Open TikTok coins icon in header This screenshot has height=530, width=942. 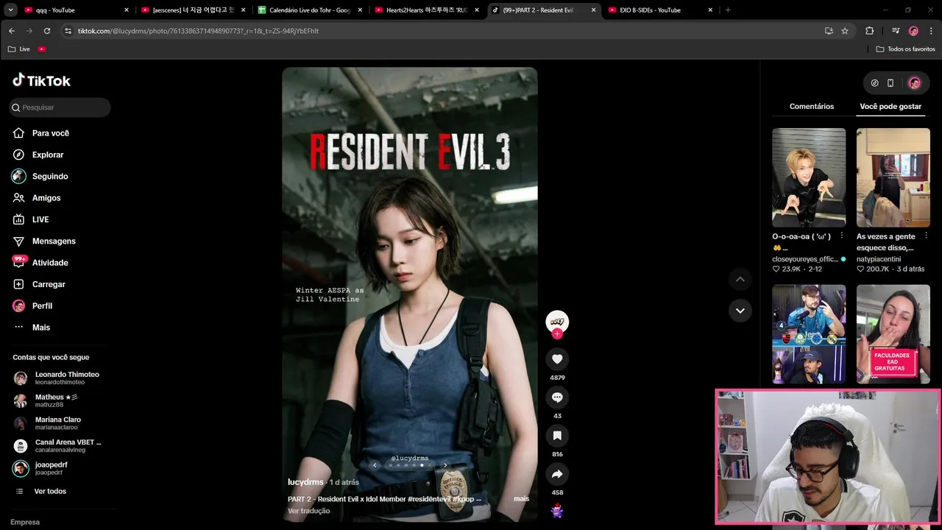click(874, 83)
